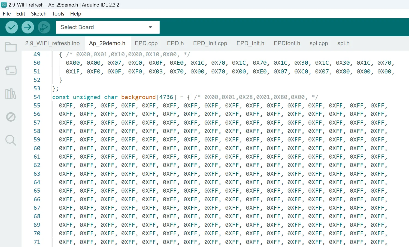Click the Verify sketch checkmark button

[x=12, y=27]
